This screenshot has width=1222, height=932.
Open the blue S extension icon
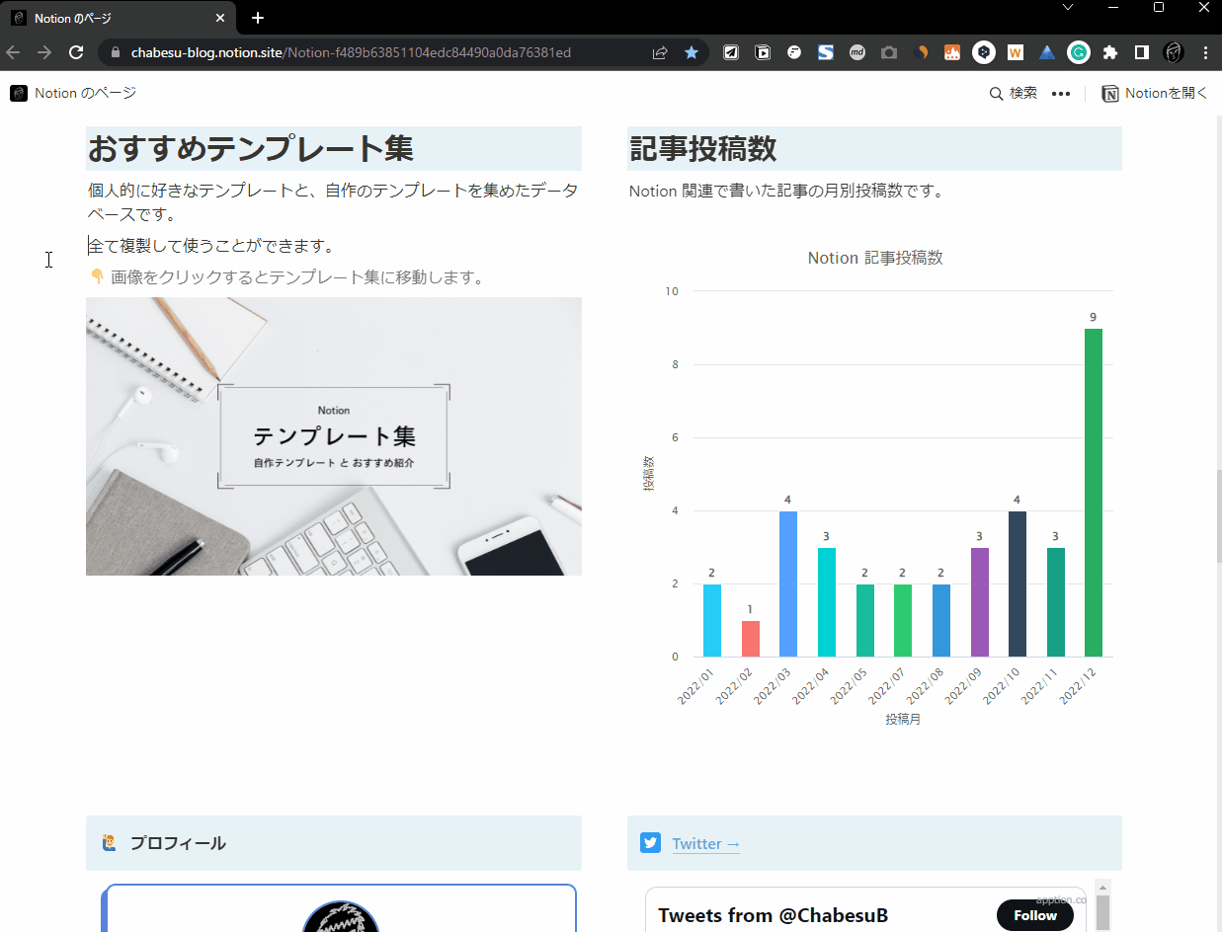pyautogui.click(x=826, y=52)
